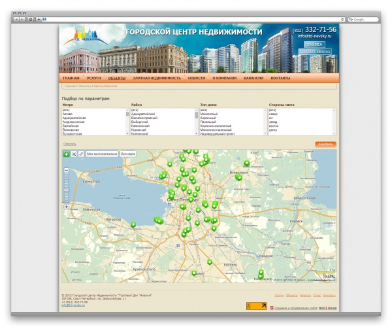The image size is (392, 327).
Task: Select the zoom magnifier map tool
Action: pyautogui.click(x=74, y=154)
